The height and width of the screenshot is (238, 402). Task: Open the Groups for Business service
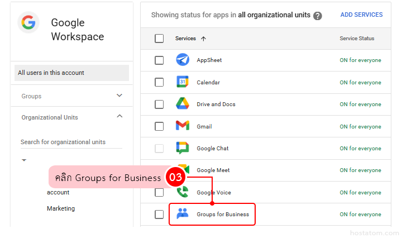(x=223, y=215)
